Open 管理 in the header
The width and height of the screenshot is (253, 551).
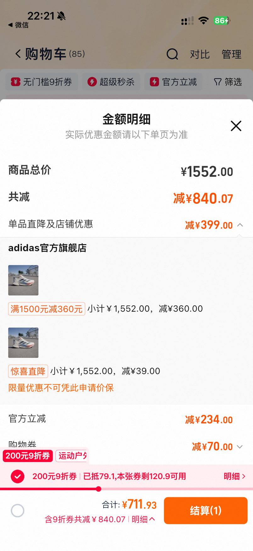[x=232, y=54]
